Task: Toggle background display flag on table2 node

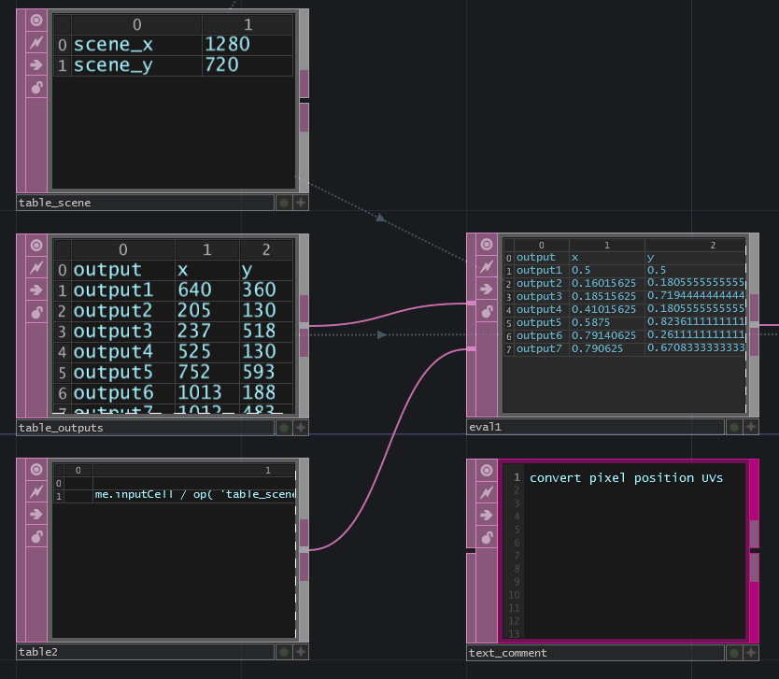Action: point(36,469)
